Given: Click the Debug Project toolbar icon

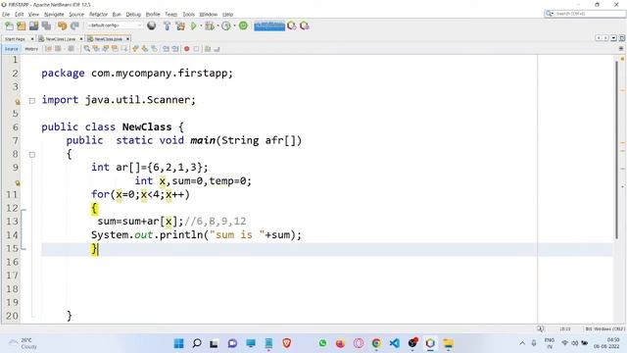Looking at the screenshot, I should (209, 26).
